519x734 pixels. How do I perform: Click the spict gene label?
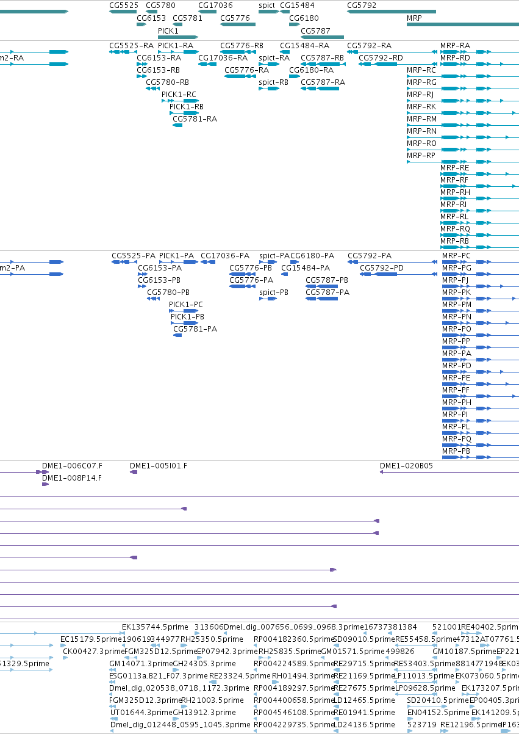267,5
